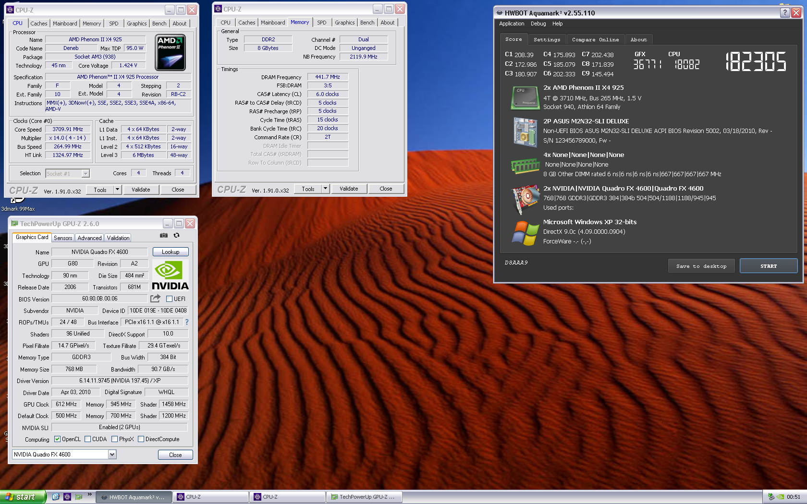This screenshot has height=504, width=807.
Task: Switch to the Validation tab in GPU-Z
Action: pos(118,238)
